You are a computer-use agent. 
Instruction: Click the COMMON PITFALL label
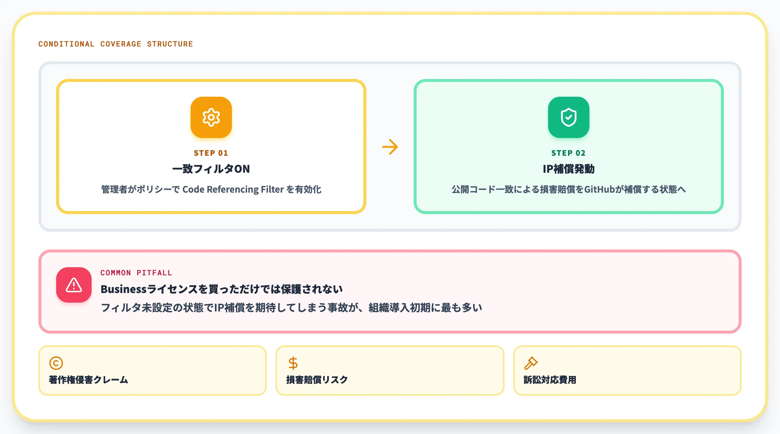point(136,273)
